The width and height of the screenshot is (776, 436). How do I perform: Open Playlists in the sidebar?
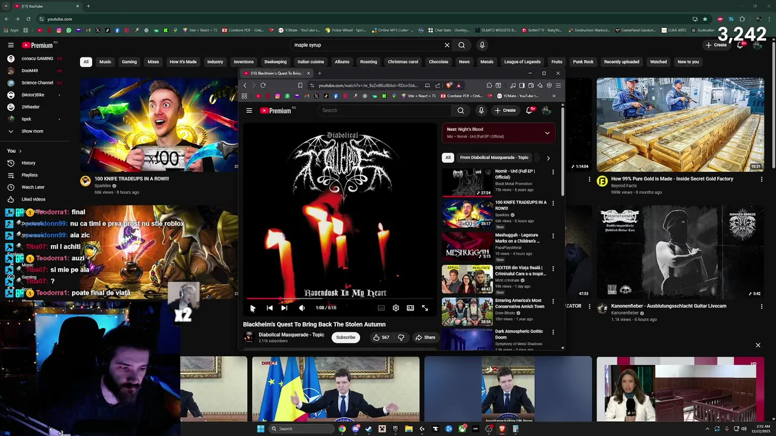coord(30,175)
